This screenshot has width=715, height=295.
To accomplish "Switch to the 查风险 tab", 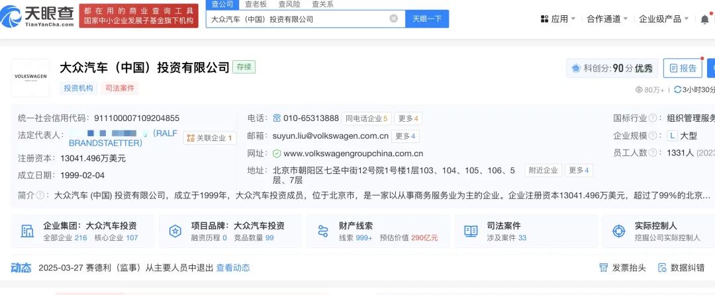I will (x=289, y=4).
